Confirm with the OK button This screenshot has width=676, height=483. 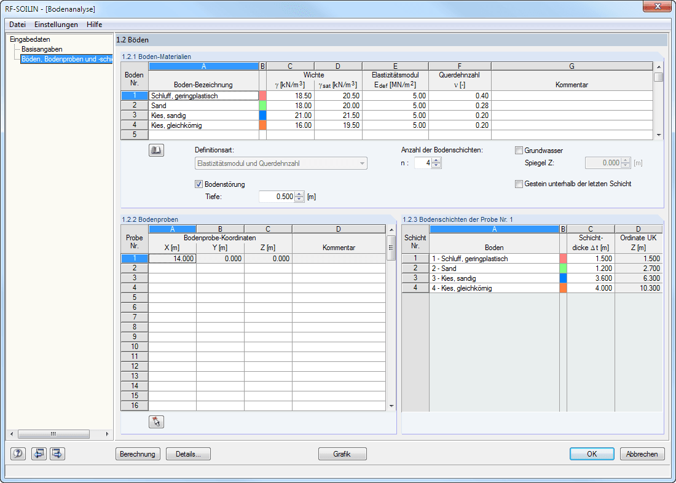click(x=592, y=454)
